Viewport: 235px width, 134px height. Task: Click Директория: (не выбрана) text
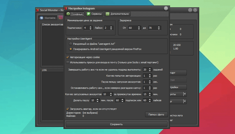point(82,113)
